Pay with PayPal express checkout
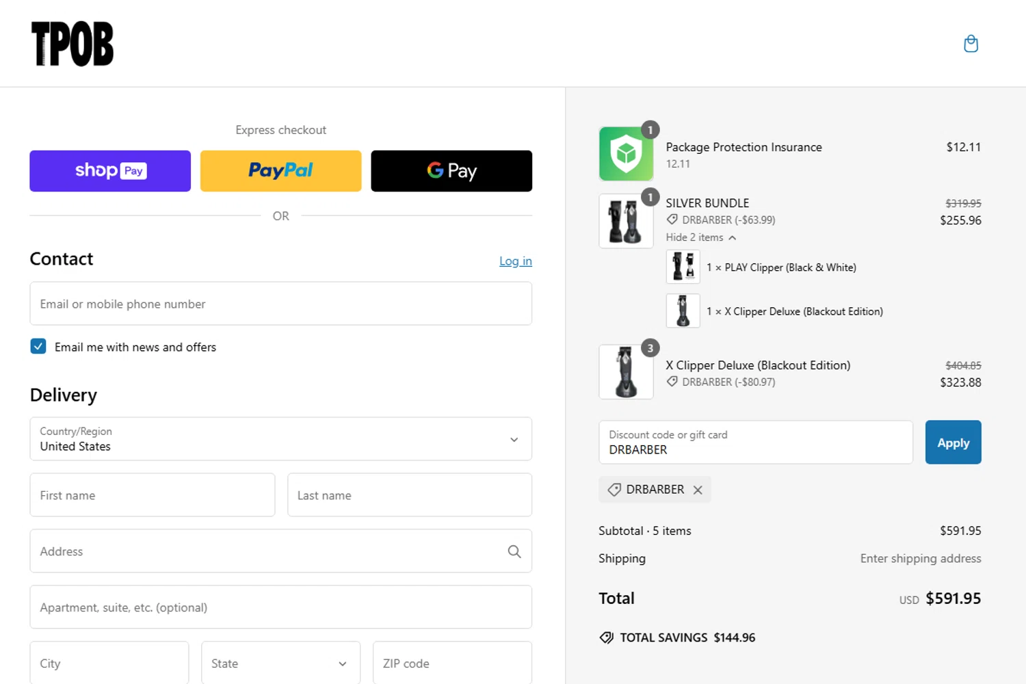This screenshot has width=1026, height=684. [280, 171]
